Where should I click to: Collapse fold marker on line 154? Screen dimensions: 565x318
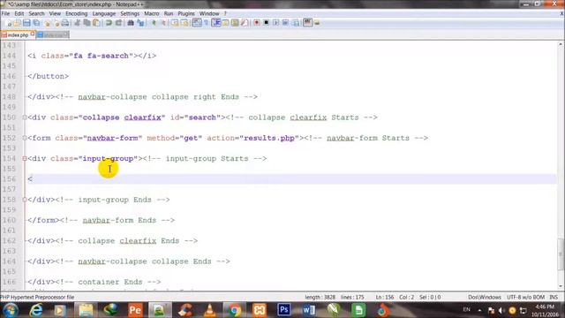pos(25,158)
